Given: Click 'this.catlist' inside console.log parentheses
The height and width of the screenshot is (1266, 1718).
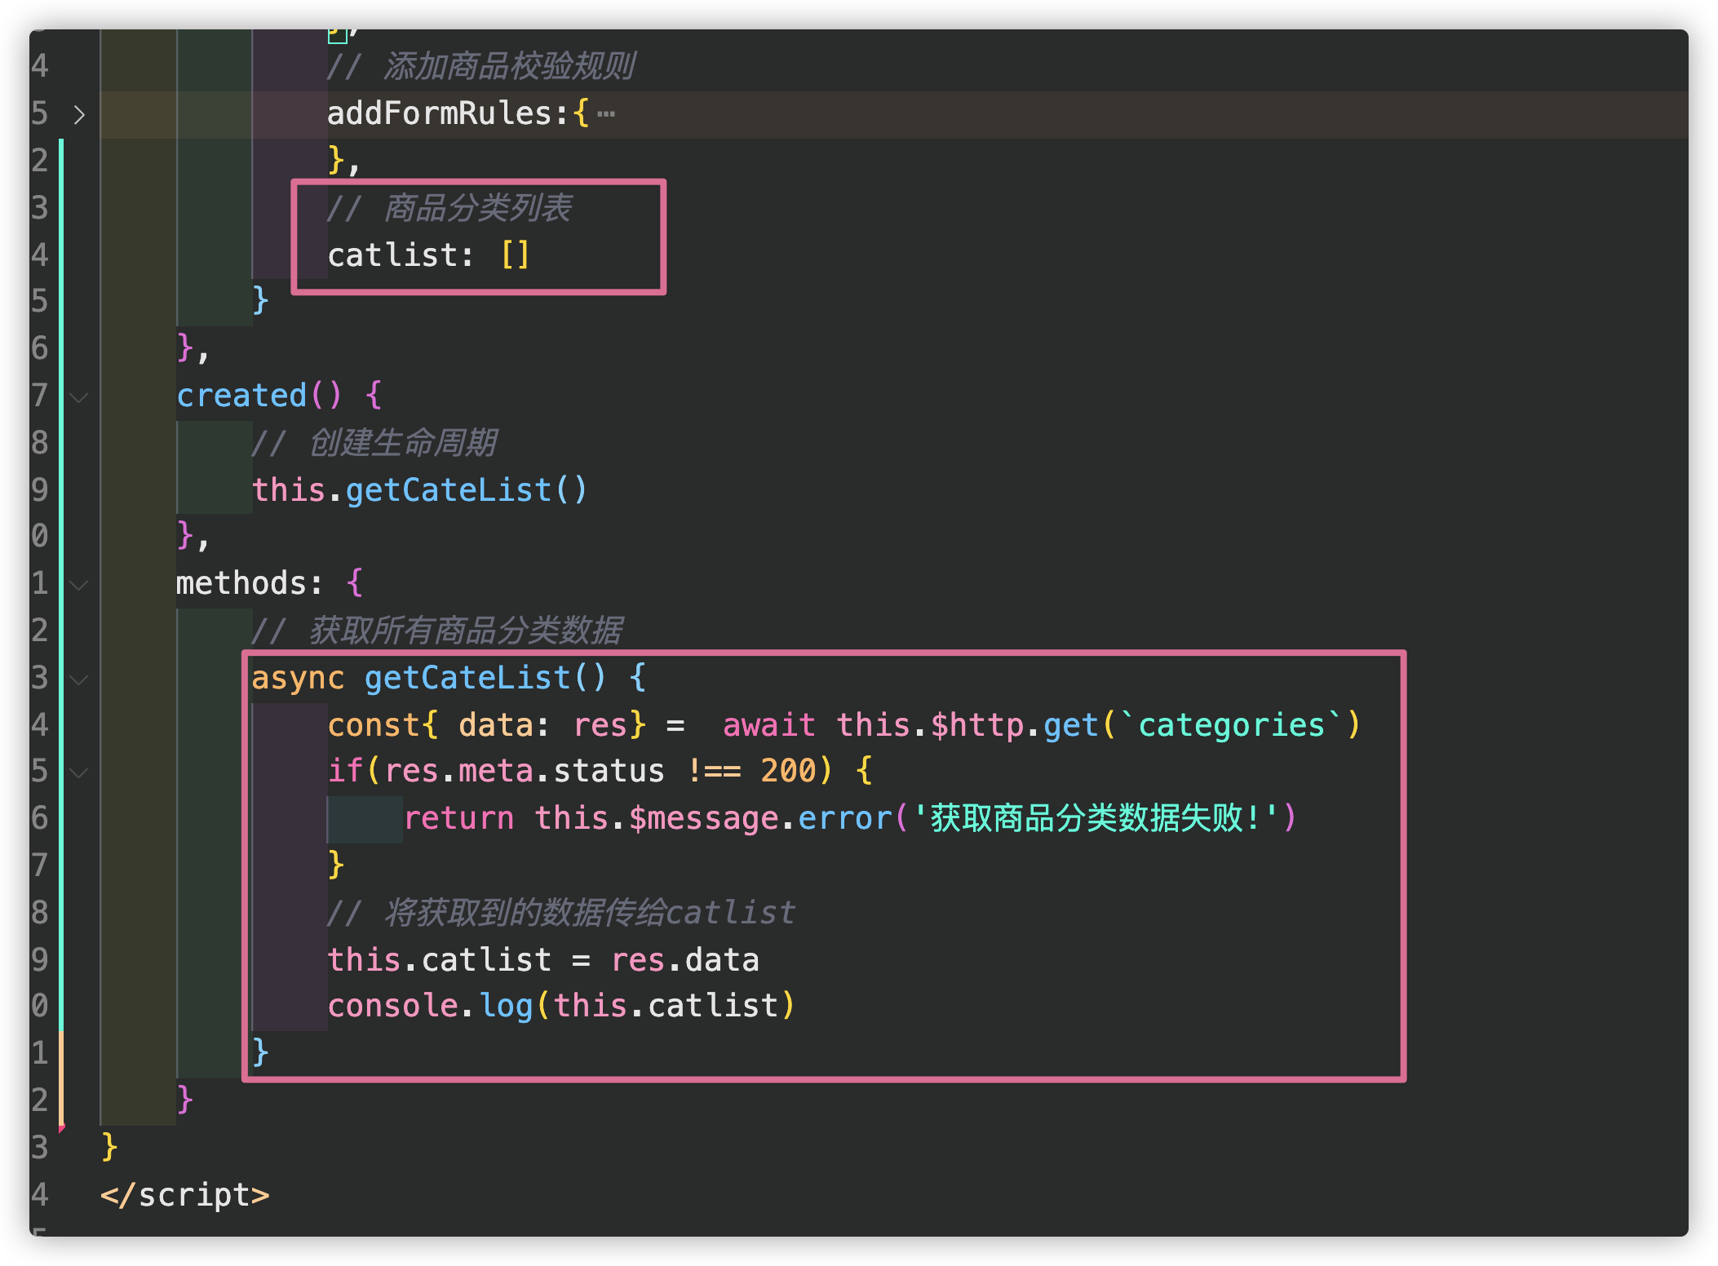Looking at the screenshot, I should pyautogui.click(x=666, y=1006).
